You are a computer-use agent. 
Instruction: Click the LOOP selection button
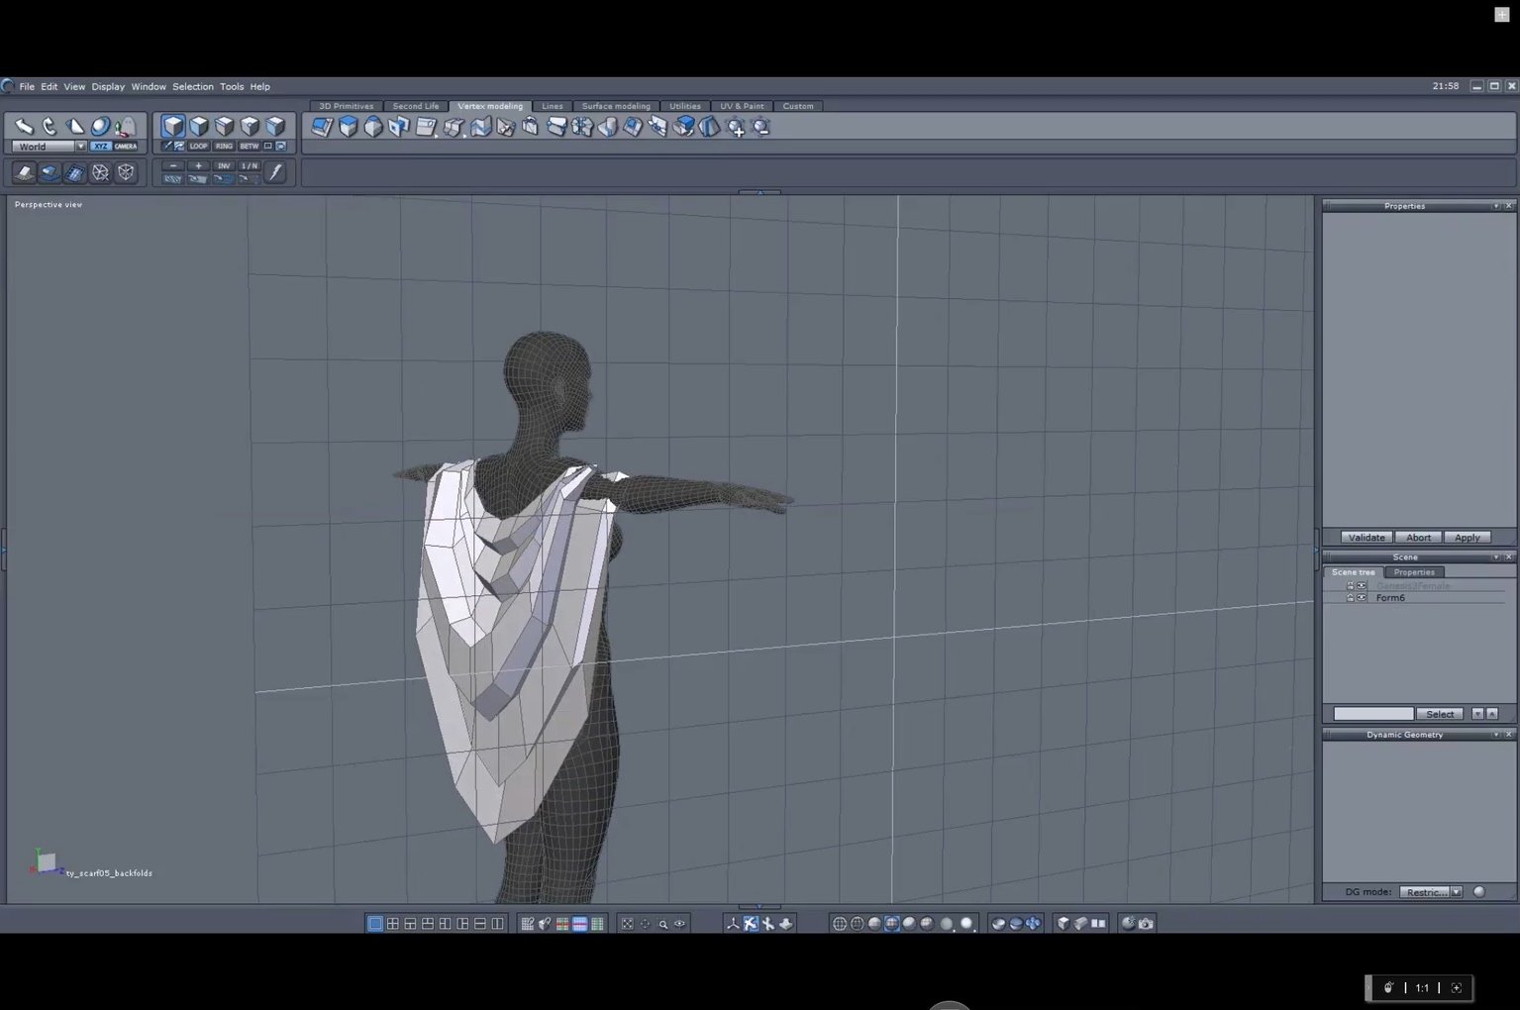[198, 147]
